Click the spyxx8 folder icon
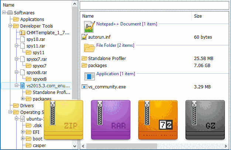Image resolution: width=231 pixels, height=150 pixels. 28,79
